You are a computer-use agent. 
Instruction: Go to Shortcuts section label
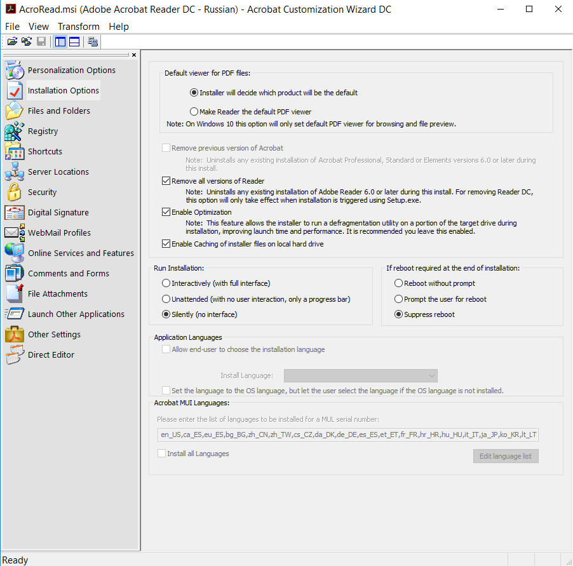click(x=45, y=151)
